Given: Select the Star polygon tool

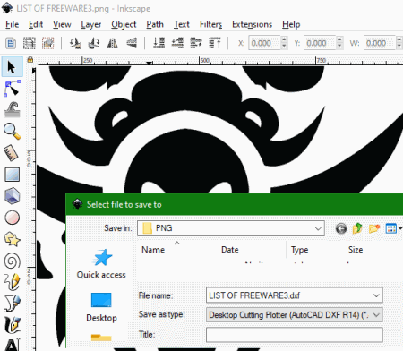Looking at the screenshot, I should (x=13, y=239).
